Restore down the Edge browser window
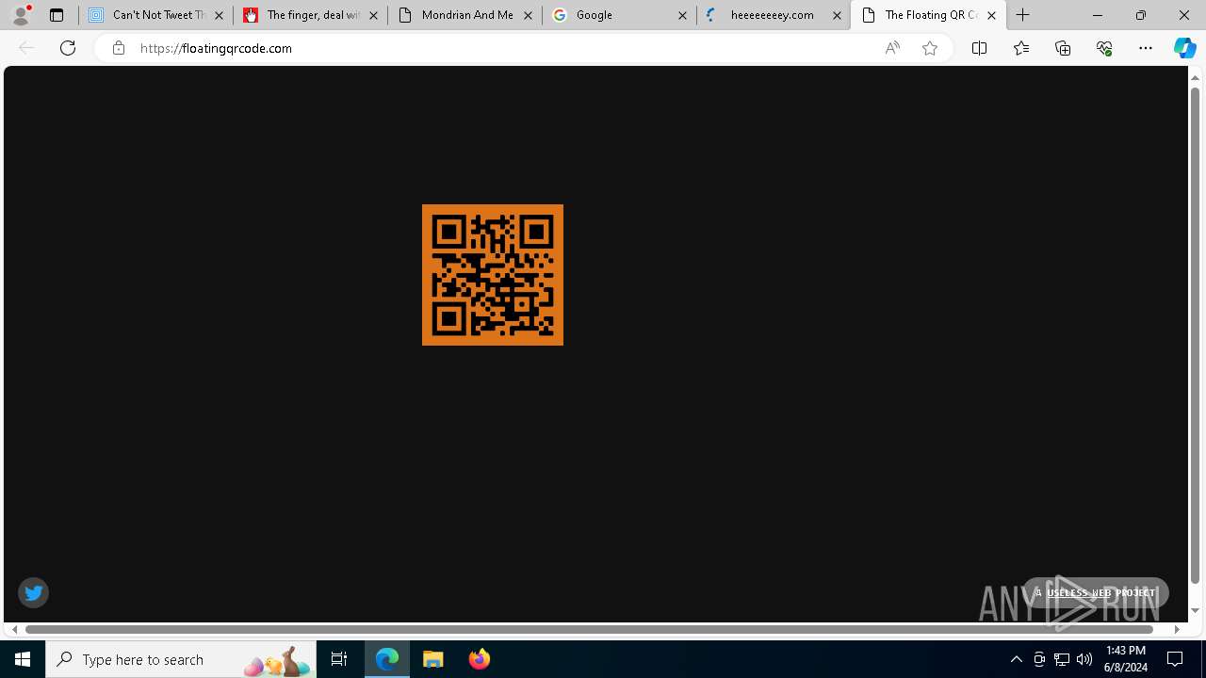Image resolution: width=1206 pixels, height=678 pixels. 1141,15
